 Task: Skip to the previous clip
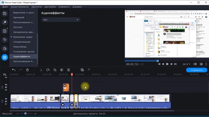pyautogui.click(x=159, y=64)
